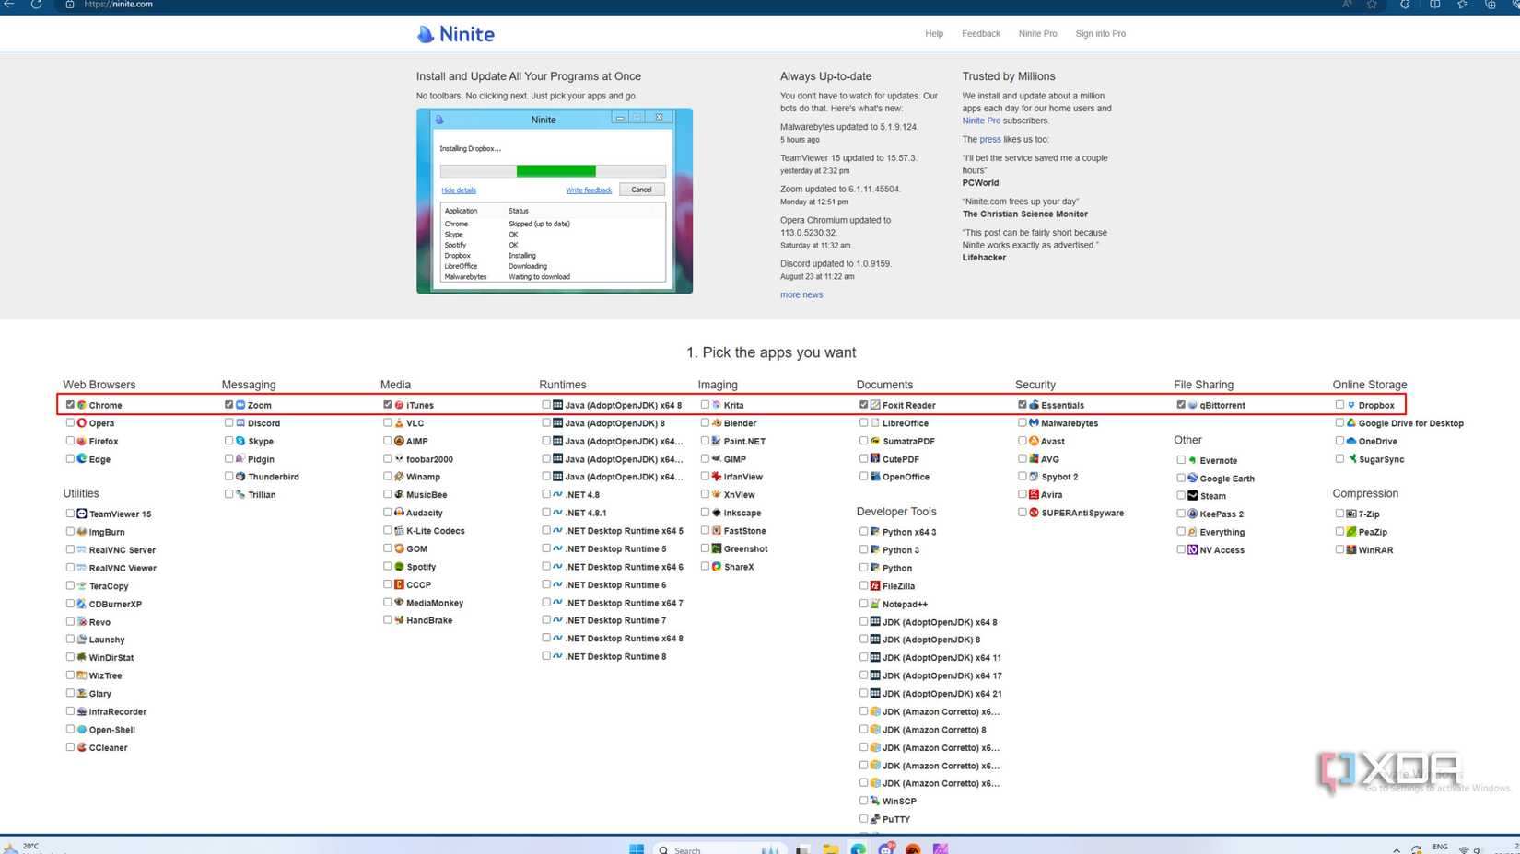Select the Chrome icon under Web Browsers
Image resolution: width=1520 pixels, height=854 pixels.
tap(83, 405)
